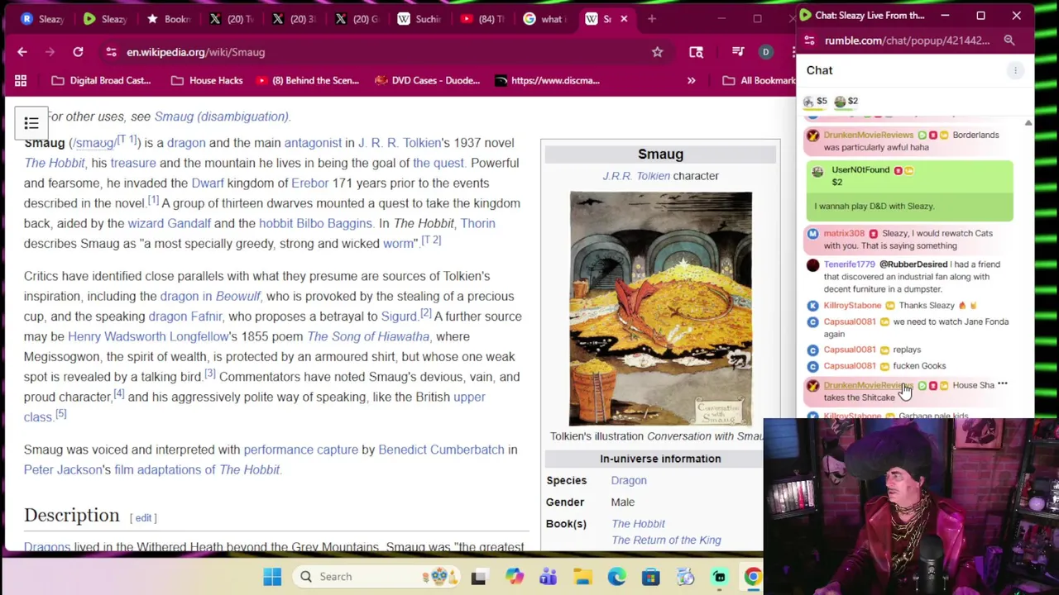1059x595 pixels.
Task: Launch Copilot from the taskbar
Action: point(514,577)
